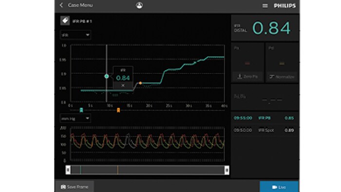Click the iFR Distal 0.84 value panel
341x192 pixels.
(x=265, y=28)
